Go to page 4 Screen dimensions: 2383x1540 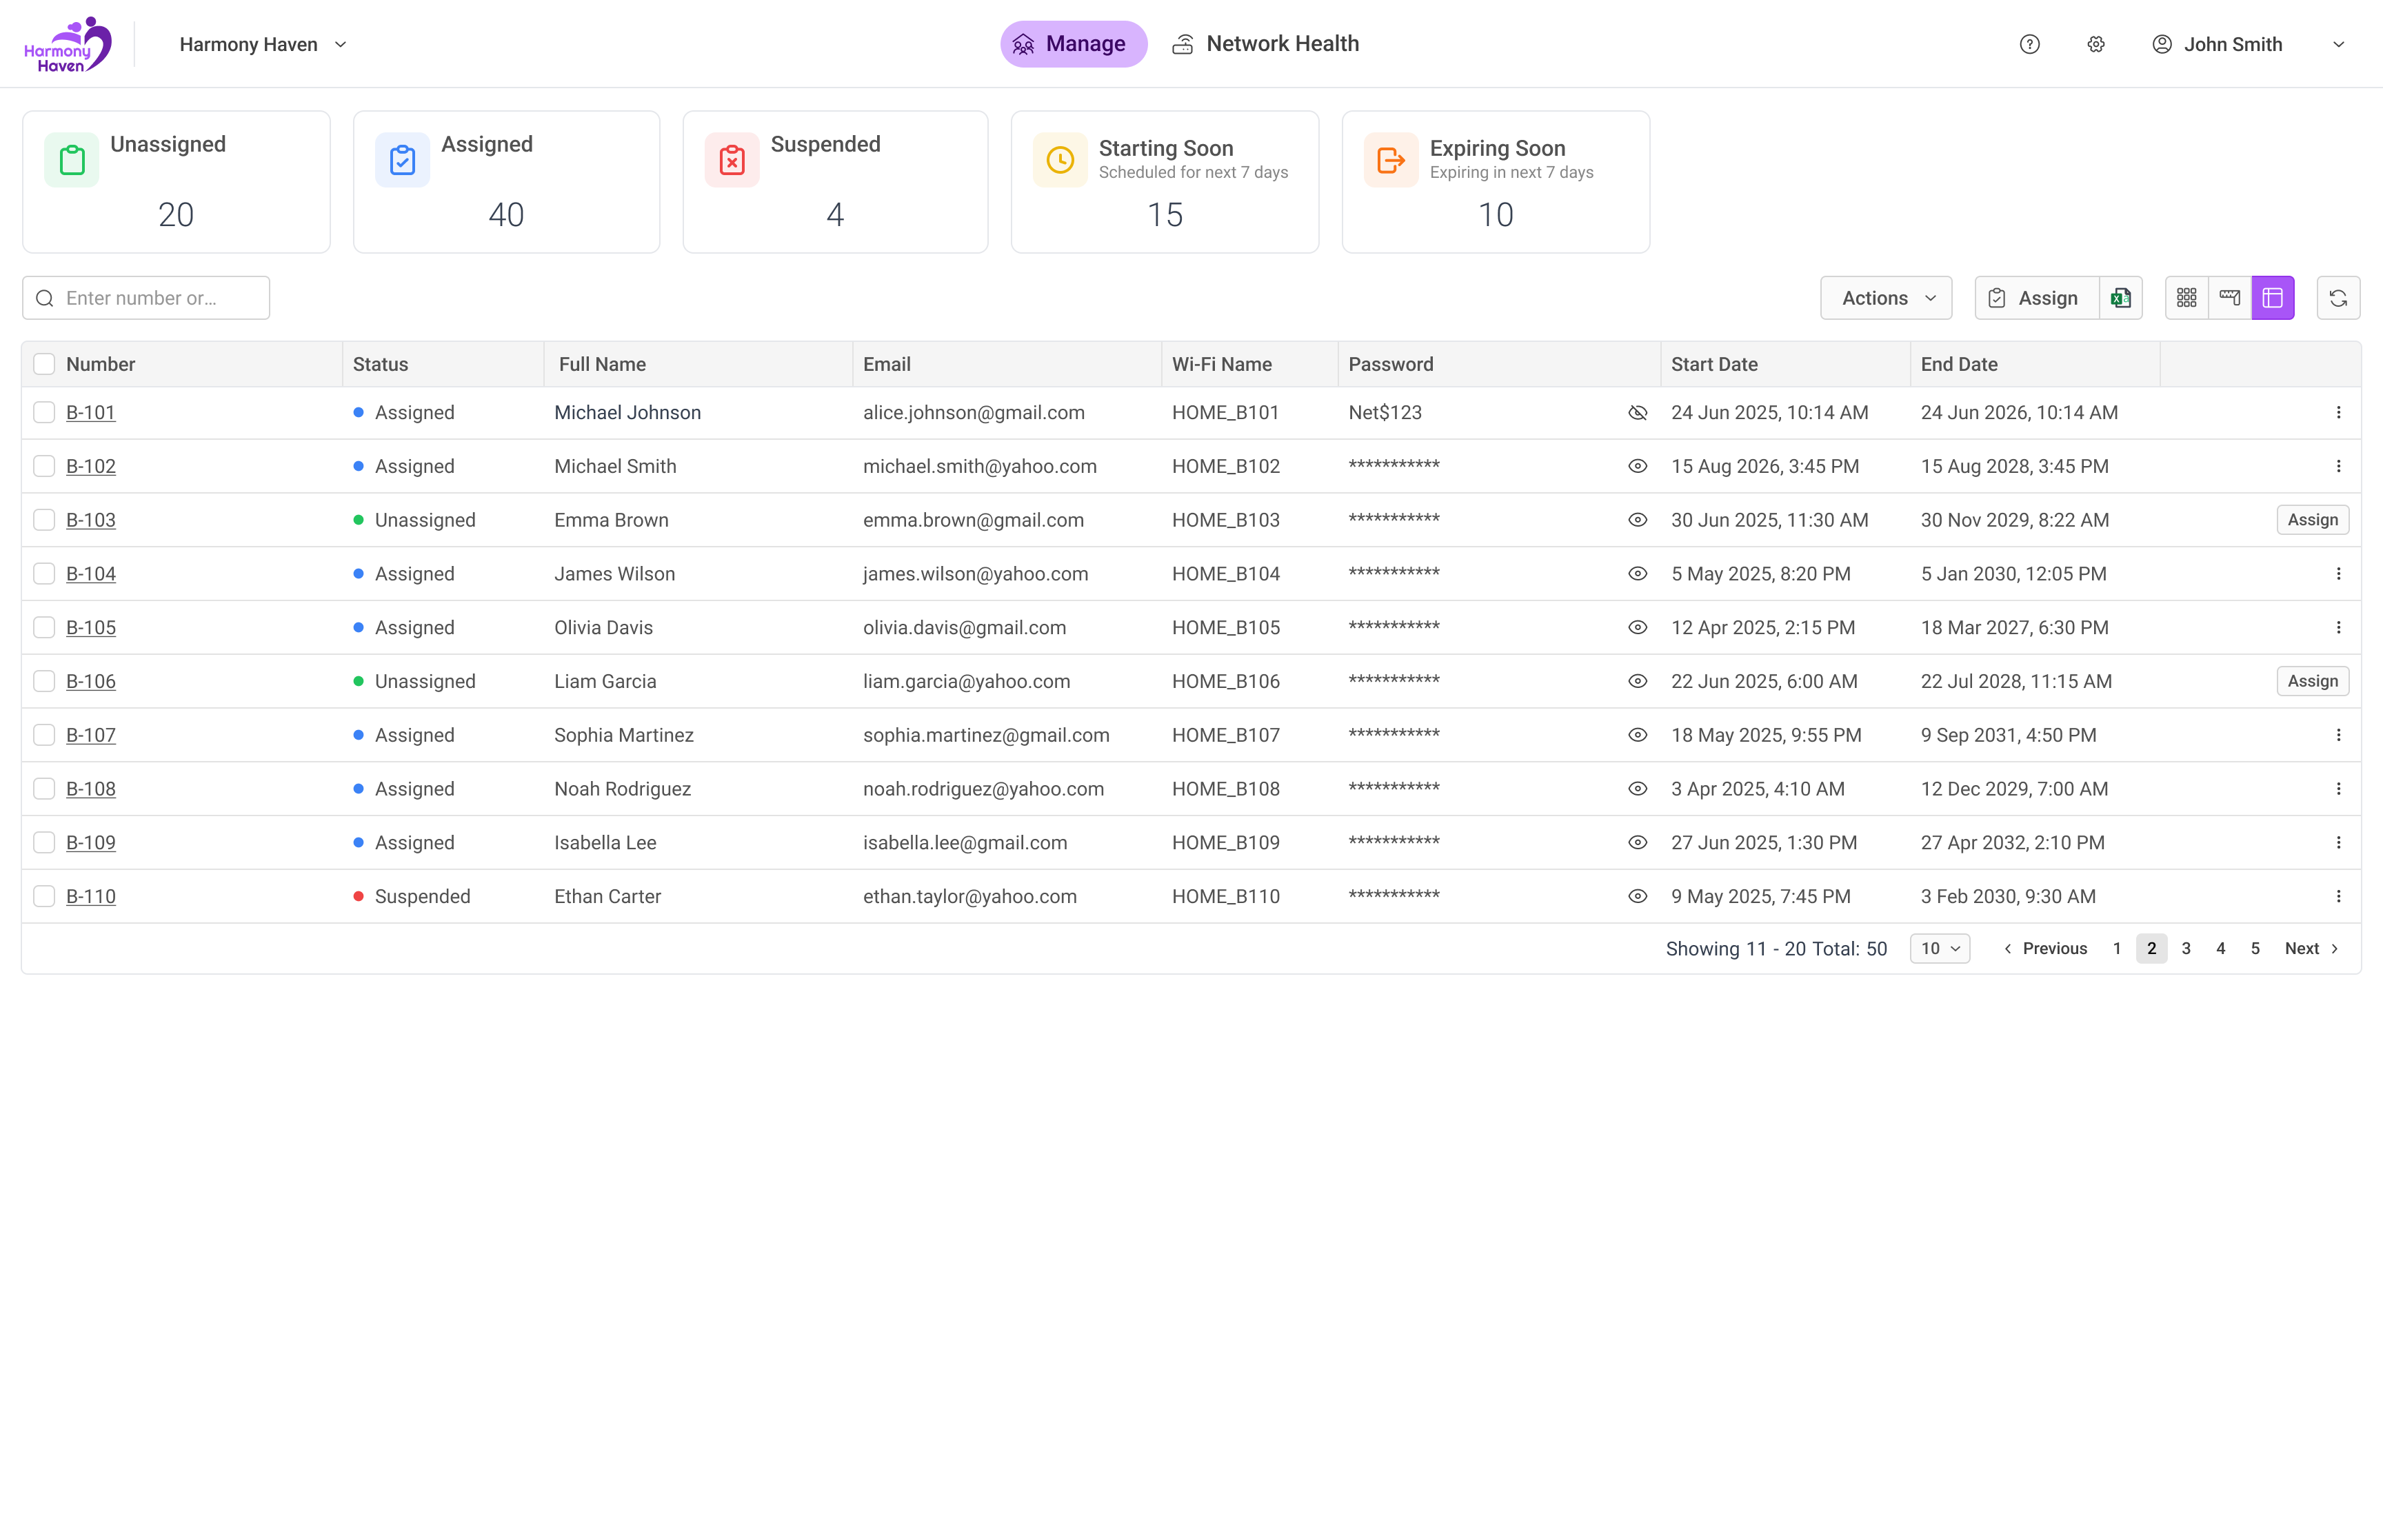coord(2220,949)
